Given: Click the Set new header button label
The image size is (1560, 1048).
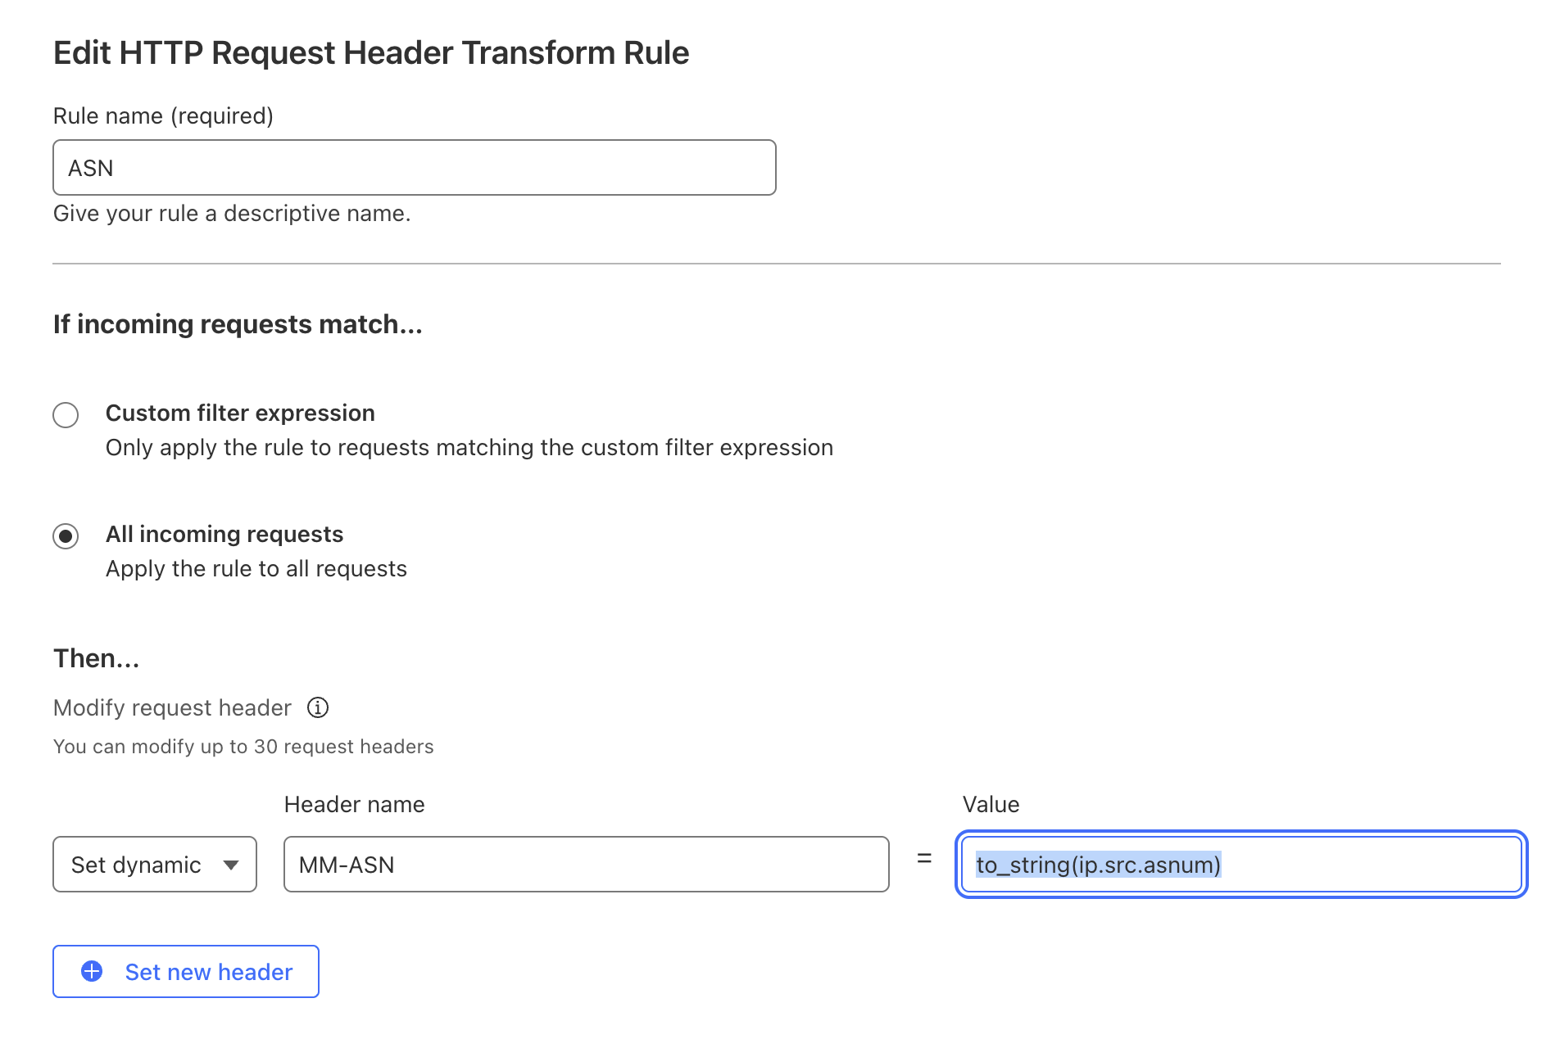Looking at the screenshot, I should 209,972.
